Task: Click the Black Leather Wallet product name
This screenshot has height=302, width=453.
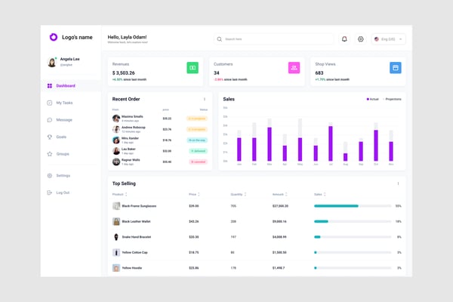Action: (136, 221)
